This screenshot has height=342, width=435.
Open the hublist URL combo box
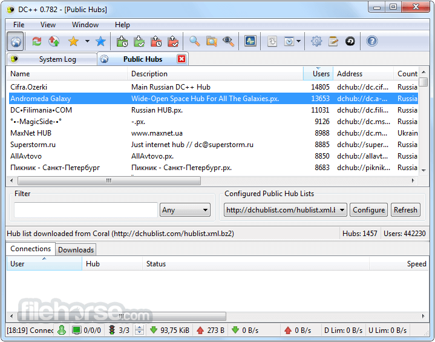pos(285,210)
